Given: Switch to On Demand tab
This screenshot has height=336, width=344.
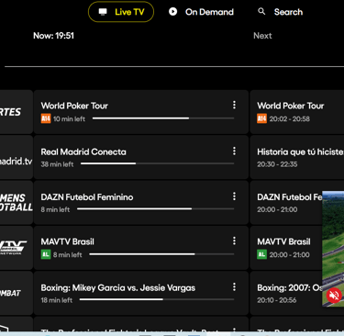Looking at the screenshot, I should 201,12.
